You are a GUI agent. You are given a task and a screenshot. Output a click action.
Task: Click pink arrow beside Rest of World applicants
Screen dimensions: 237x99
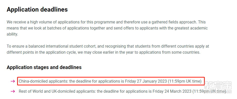(13, 91)
